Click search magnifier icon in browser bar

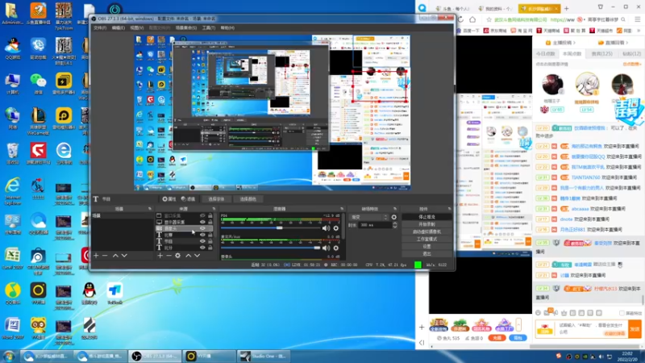pos(623,19)
